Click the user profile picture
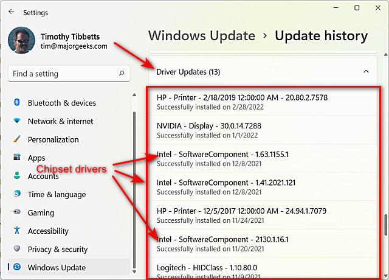The height and width of the screenshot is (280, 389). [x=21, y=40]
